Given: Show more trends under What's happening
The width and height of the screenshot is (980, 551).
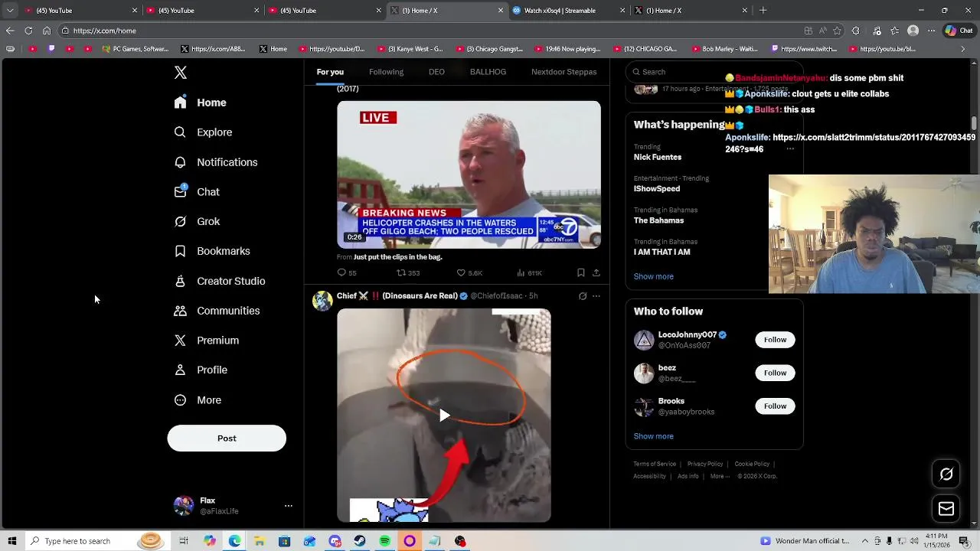Looking at the screenshot, I should pyautogui.click(x=653, y=276).
